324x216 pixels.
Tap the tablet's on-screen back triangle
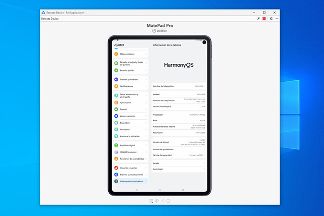coord(137,190)
